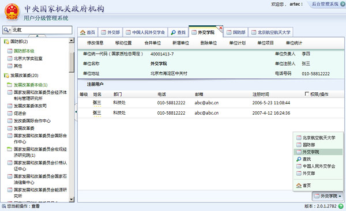346x211 pixels.
Task: Collapse search panel via top handle arrow
Action: [37, 36]
